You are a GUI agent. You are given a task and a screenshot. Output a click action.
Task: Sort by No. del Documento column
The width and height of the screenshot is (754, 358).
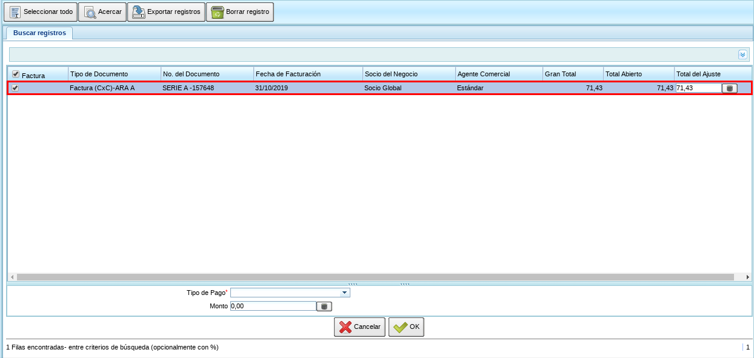pyautogui.click(x=207, y=74)
